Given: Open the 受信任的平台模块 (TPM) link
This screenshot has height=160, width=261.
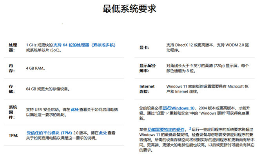Looking at the screenshot, I should click(50, 133).
